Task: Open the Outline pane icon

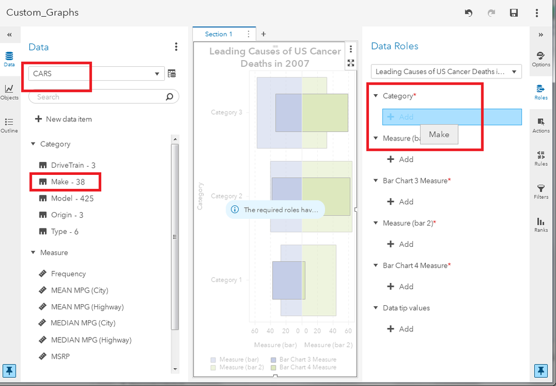Action: tap(9, 125)
